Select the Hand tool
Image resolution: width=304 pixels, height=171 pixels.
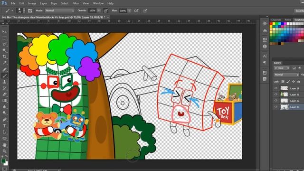(x=4, y=145)
